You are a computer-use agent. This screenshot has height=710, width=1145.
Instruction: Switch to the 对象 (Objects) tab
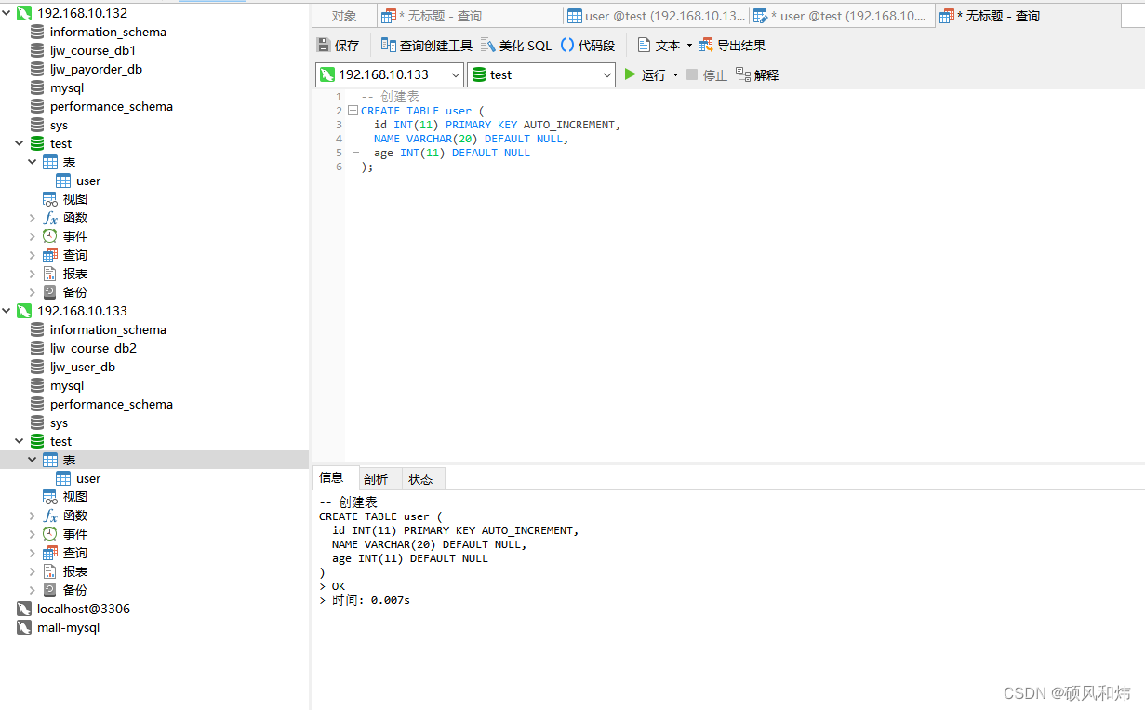click(344, 16)
